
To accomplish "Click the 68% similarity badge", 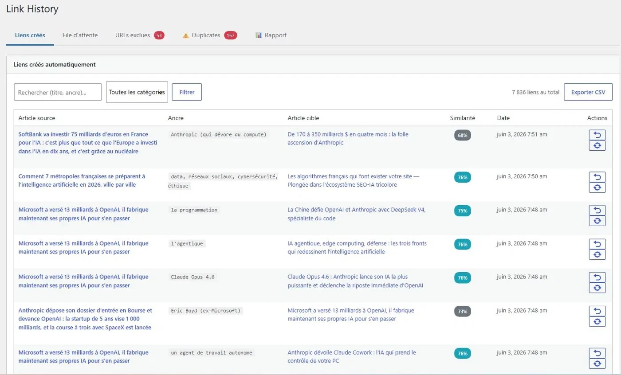I will point(463,135).
